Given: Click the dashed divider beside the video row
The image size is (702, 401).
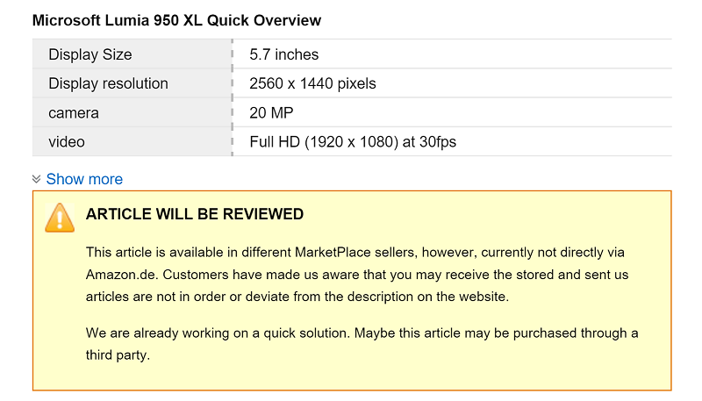Looking at the screenshot, I should [232, 142].
